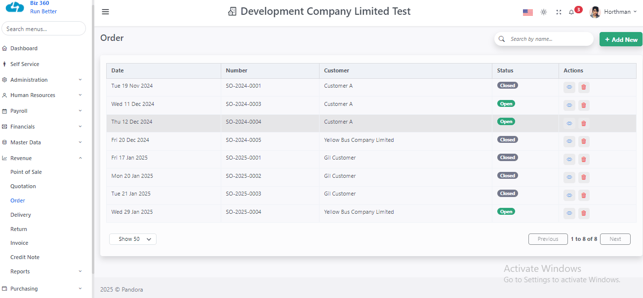Screen dimensions: 643x298
Task: Click the Horthman user avatar
Action: (595, 12)
